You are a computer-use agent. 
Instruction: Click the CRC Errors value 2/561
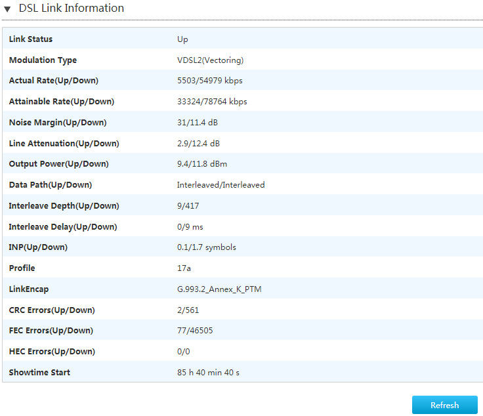(188, 310)
